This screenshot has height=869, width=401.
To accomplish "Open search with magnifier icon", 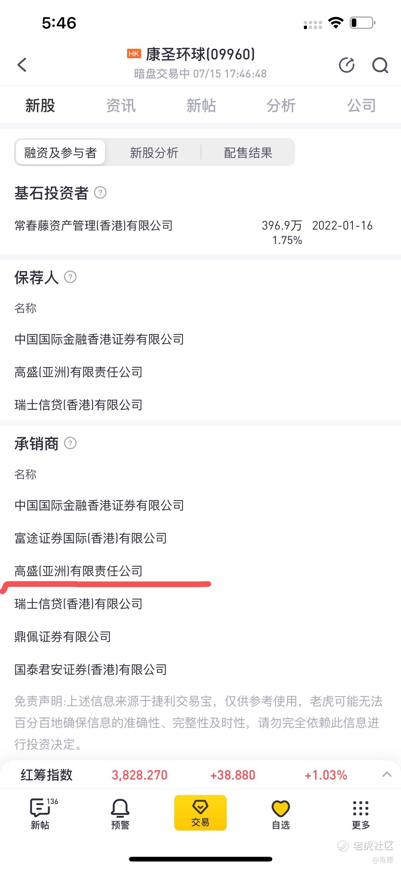I will [380, 65].
